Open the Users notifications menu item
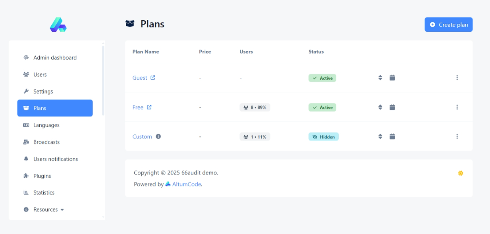This screenshot has width=490, height=234. pyautogui.click(x=56, y=159)
